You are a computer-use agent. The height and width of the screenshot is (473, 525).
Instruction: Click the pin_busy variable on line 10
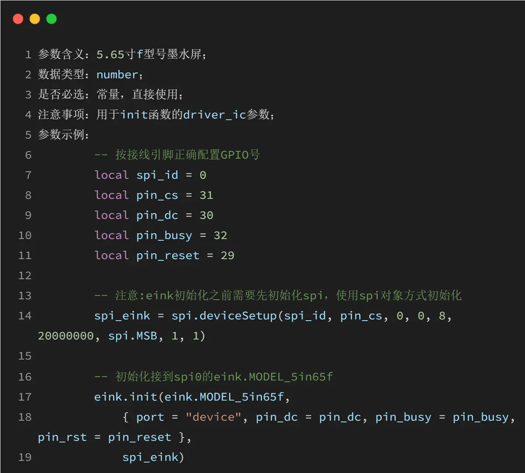tap(164, 235)
